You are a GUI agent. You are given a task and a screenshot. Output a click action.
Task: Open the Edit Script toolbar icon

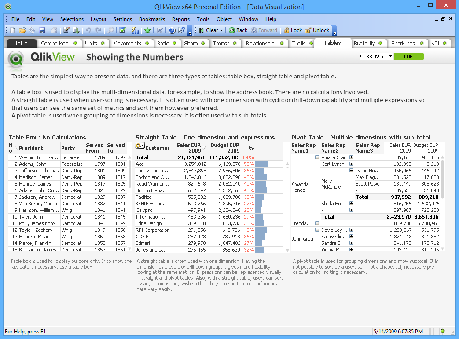coord(66,30)
